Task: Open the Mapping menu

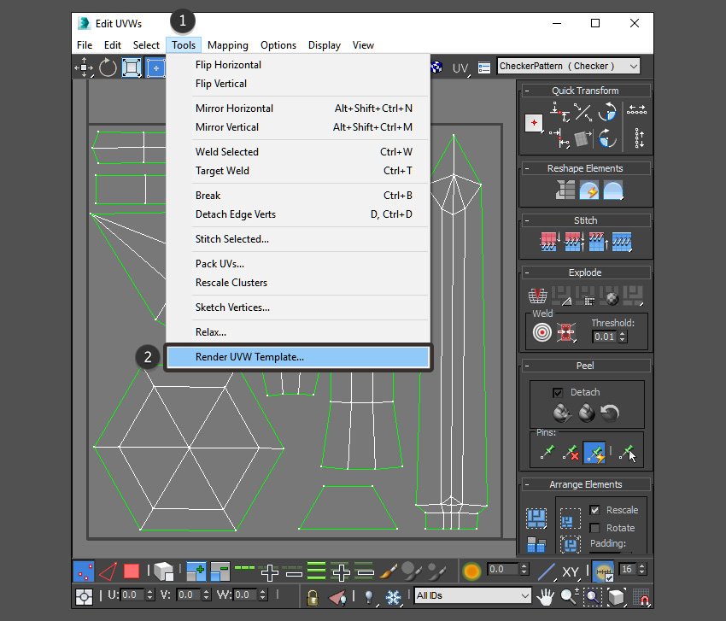Action: [x=227, y=45]
